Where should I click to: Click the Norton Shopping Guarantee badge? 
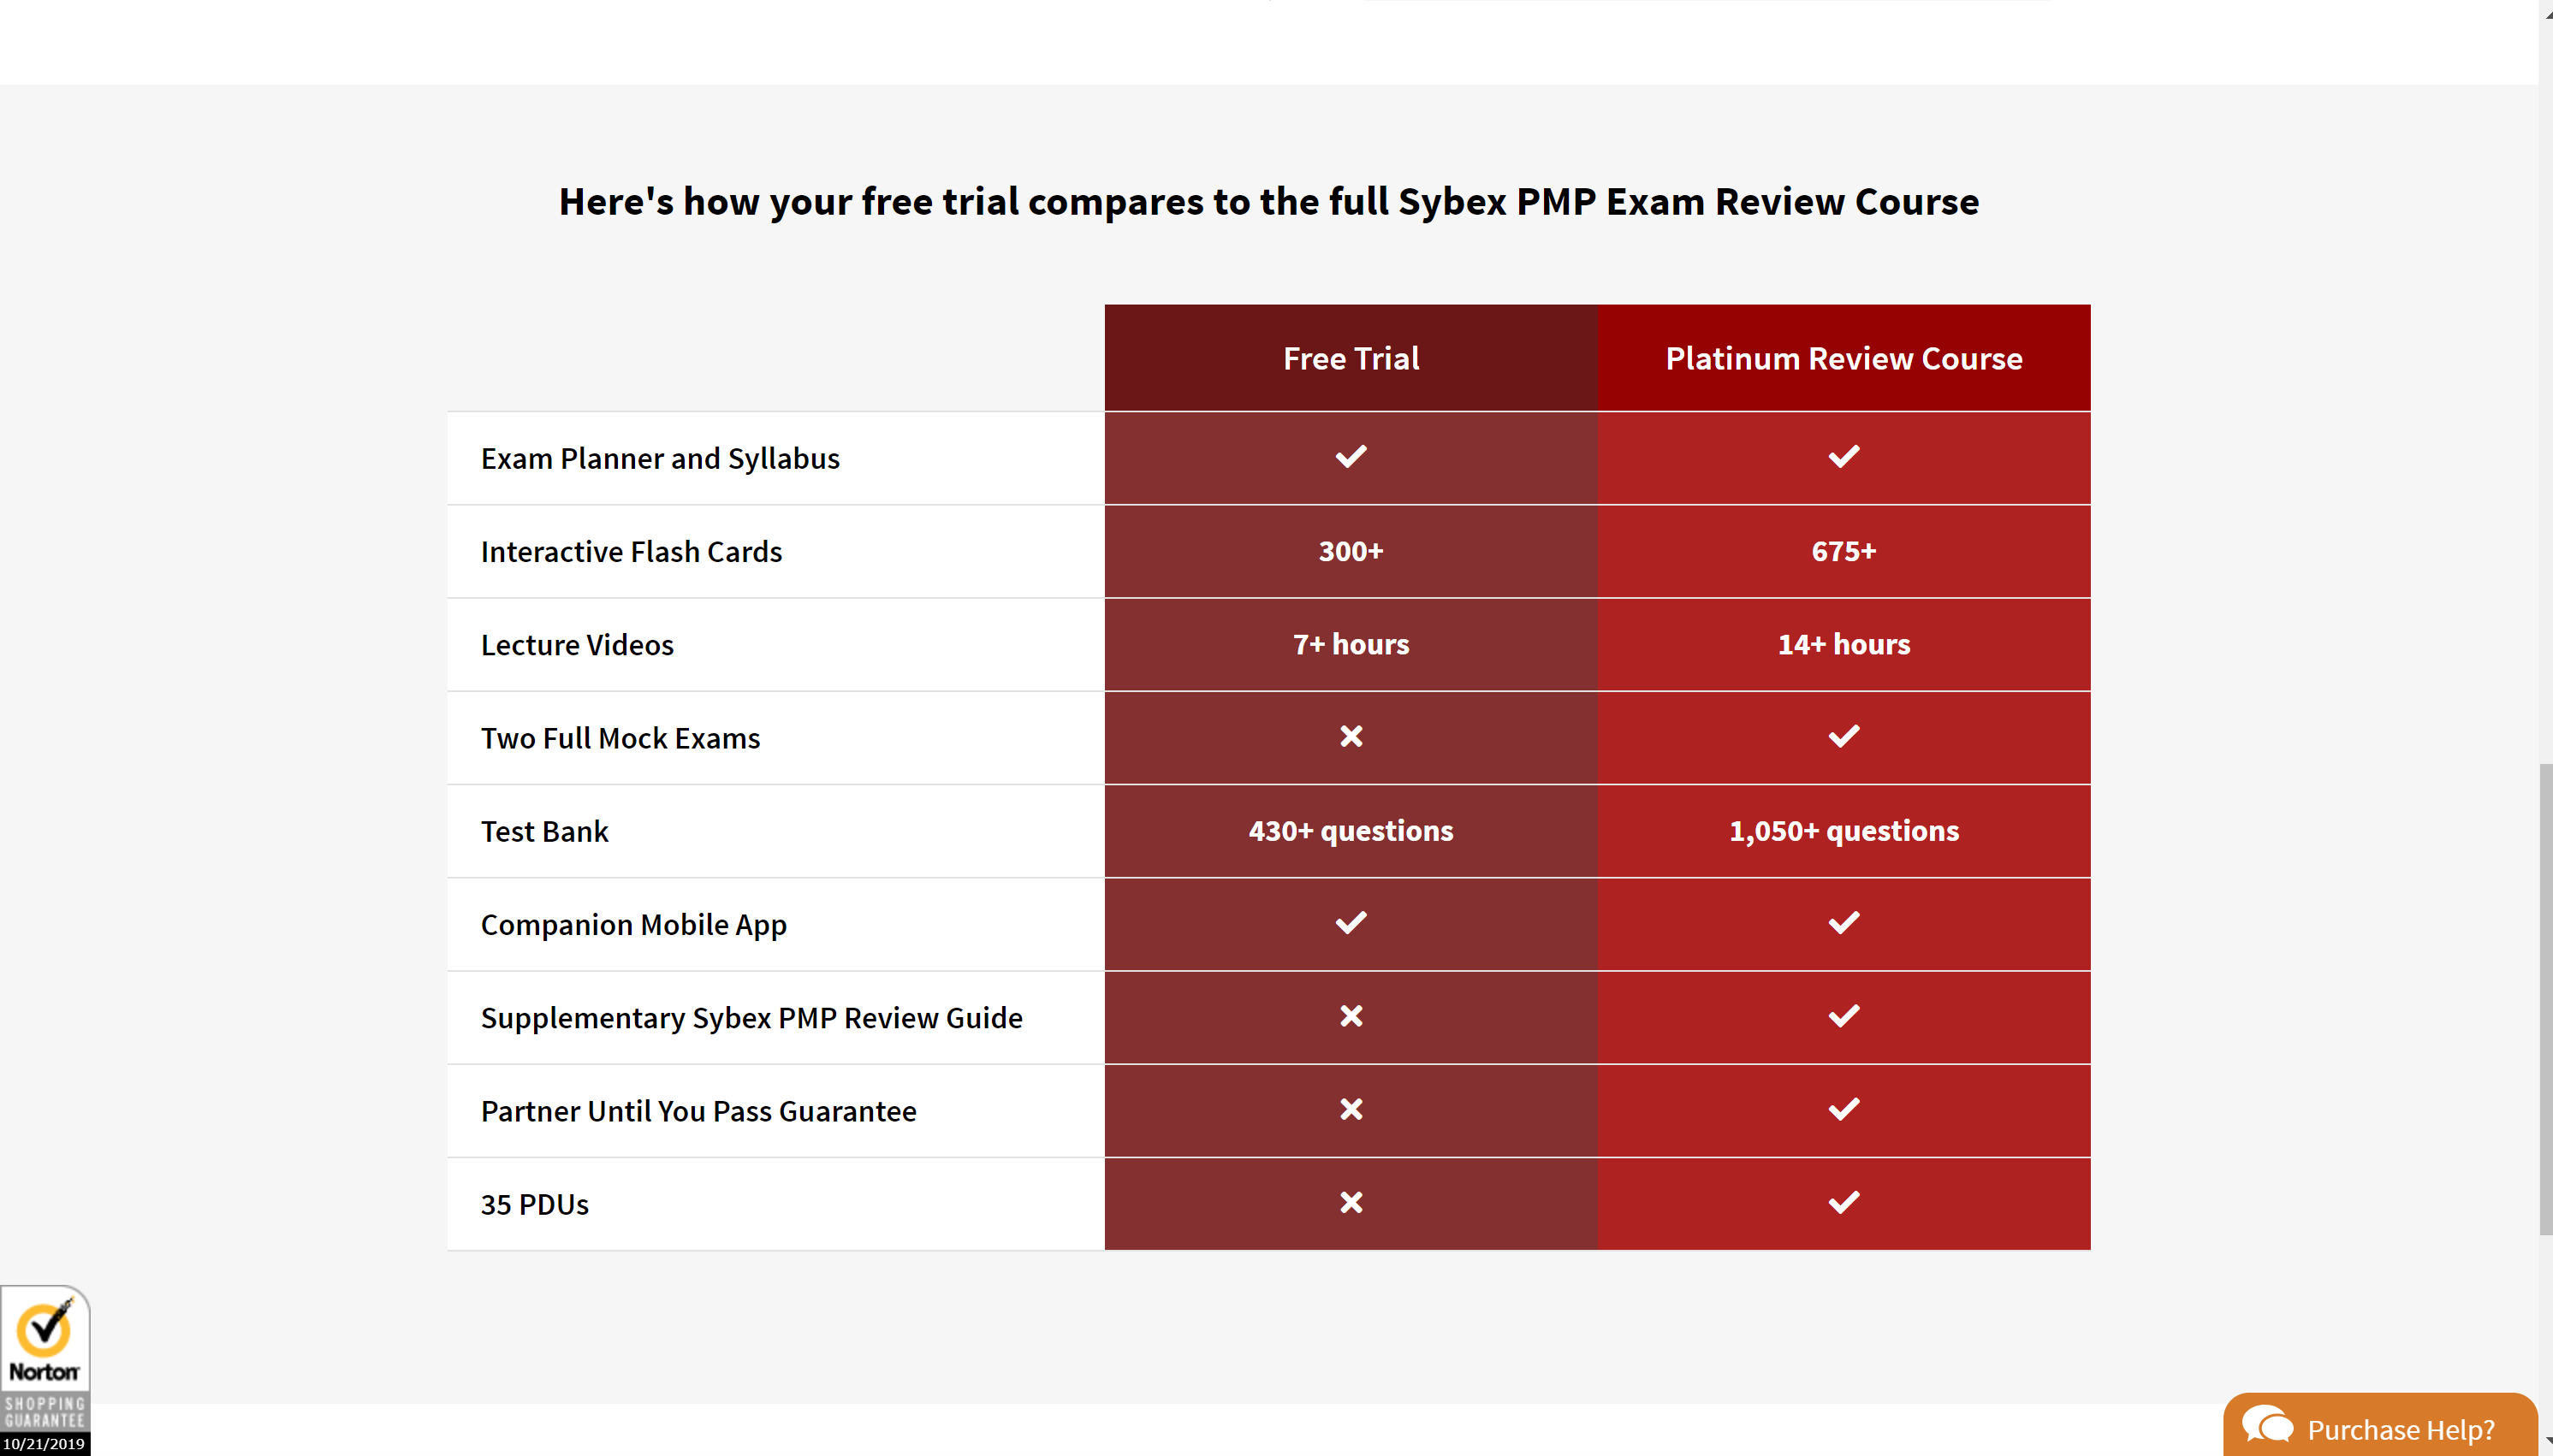(45, 1368)
